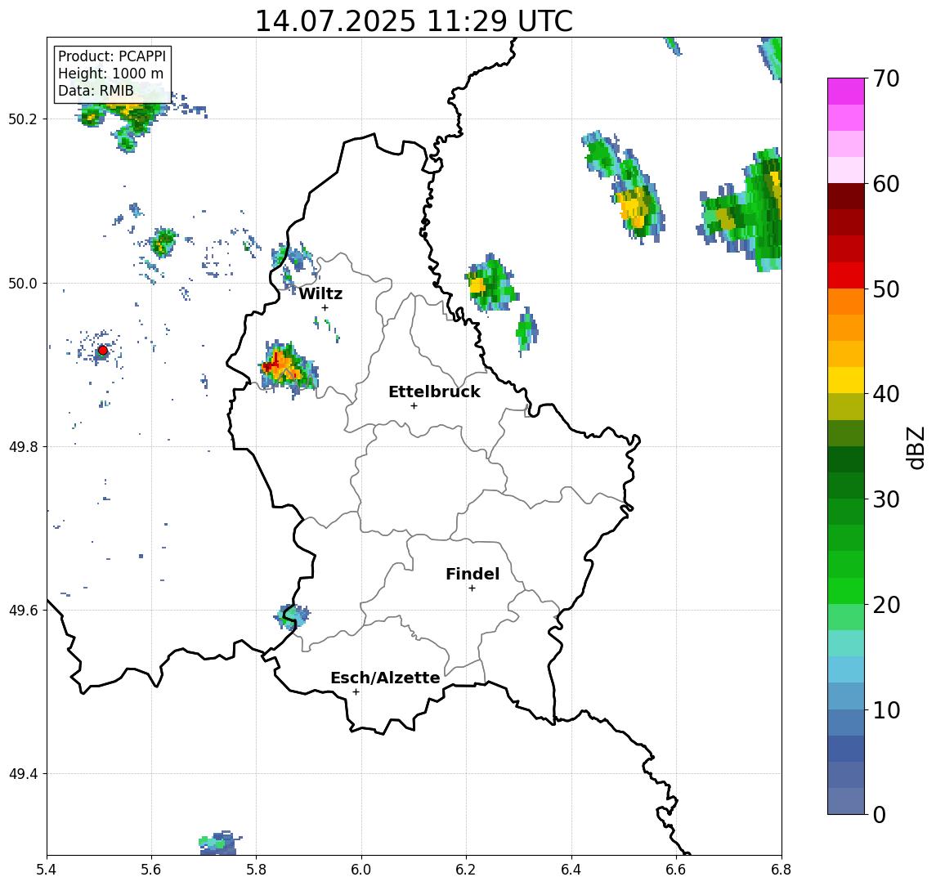
Task: Click the echo at the bottom edge near longitude 5.7
Action: click(221, 843)
